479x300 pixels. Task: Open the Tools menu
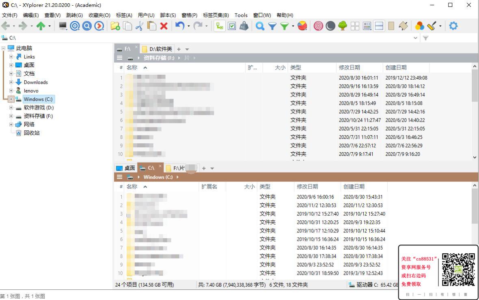241,15
